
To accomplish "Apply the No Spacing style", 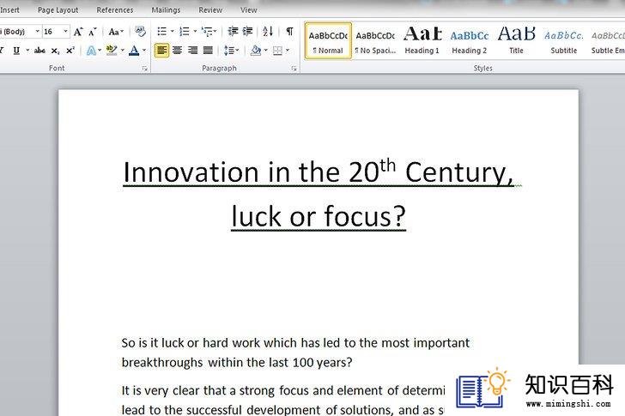I will pyautogui.click(x=375, y=41).
